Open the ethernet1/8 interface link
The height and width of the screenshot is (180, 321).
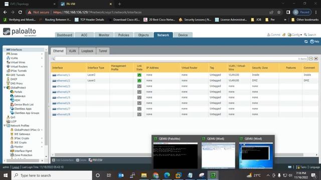coord(63,114)
